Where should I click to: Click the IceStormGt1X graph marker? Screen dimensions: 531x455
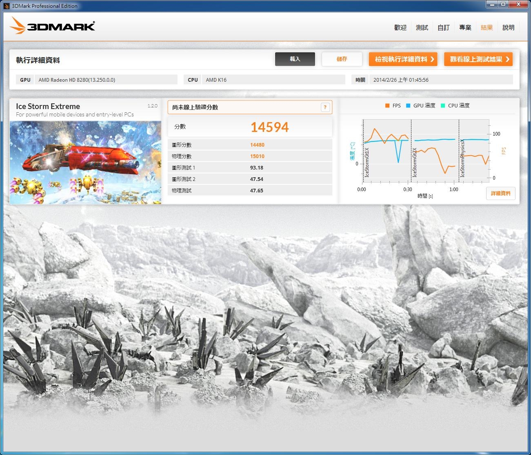(367, 162)
